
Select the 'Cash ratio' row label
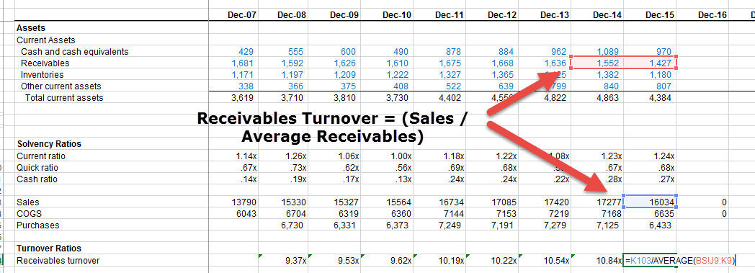pos(112,179)
